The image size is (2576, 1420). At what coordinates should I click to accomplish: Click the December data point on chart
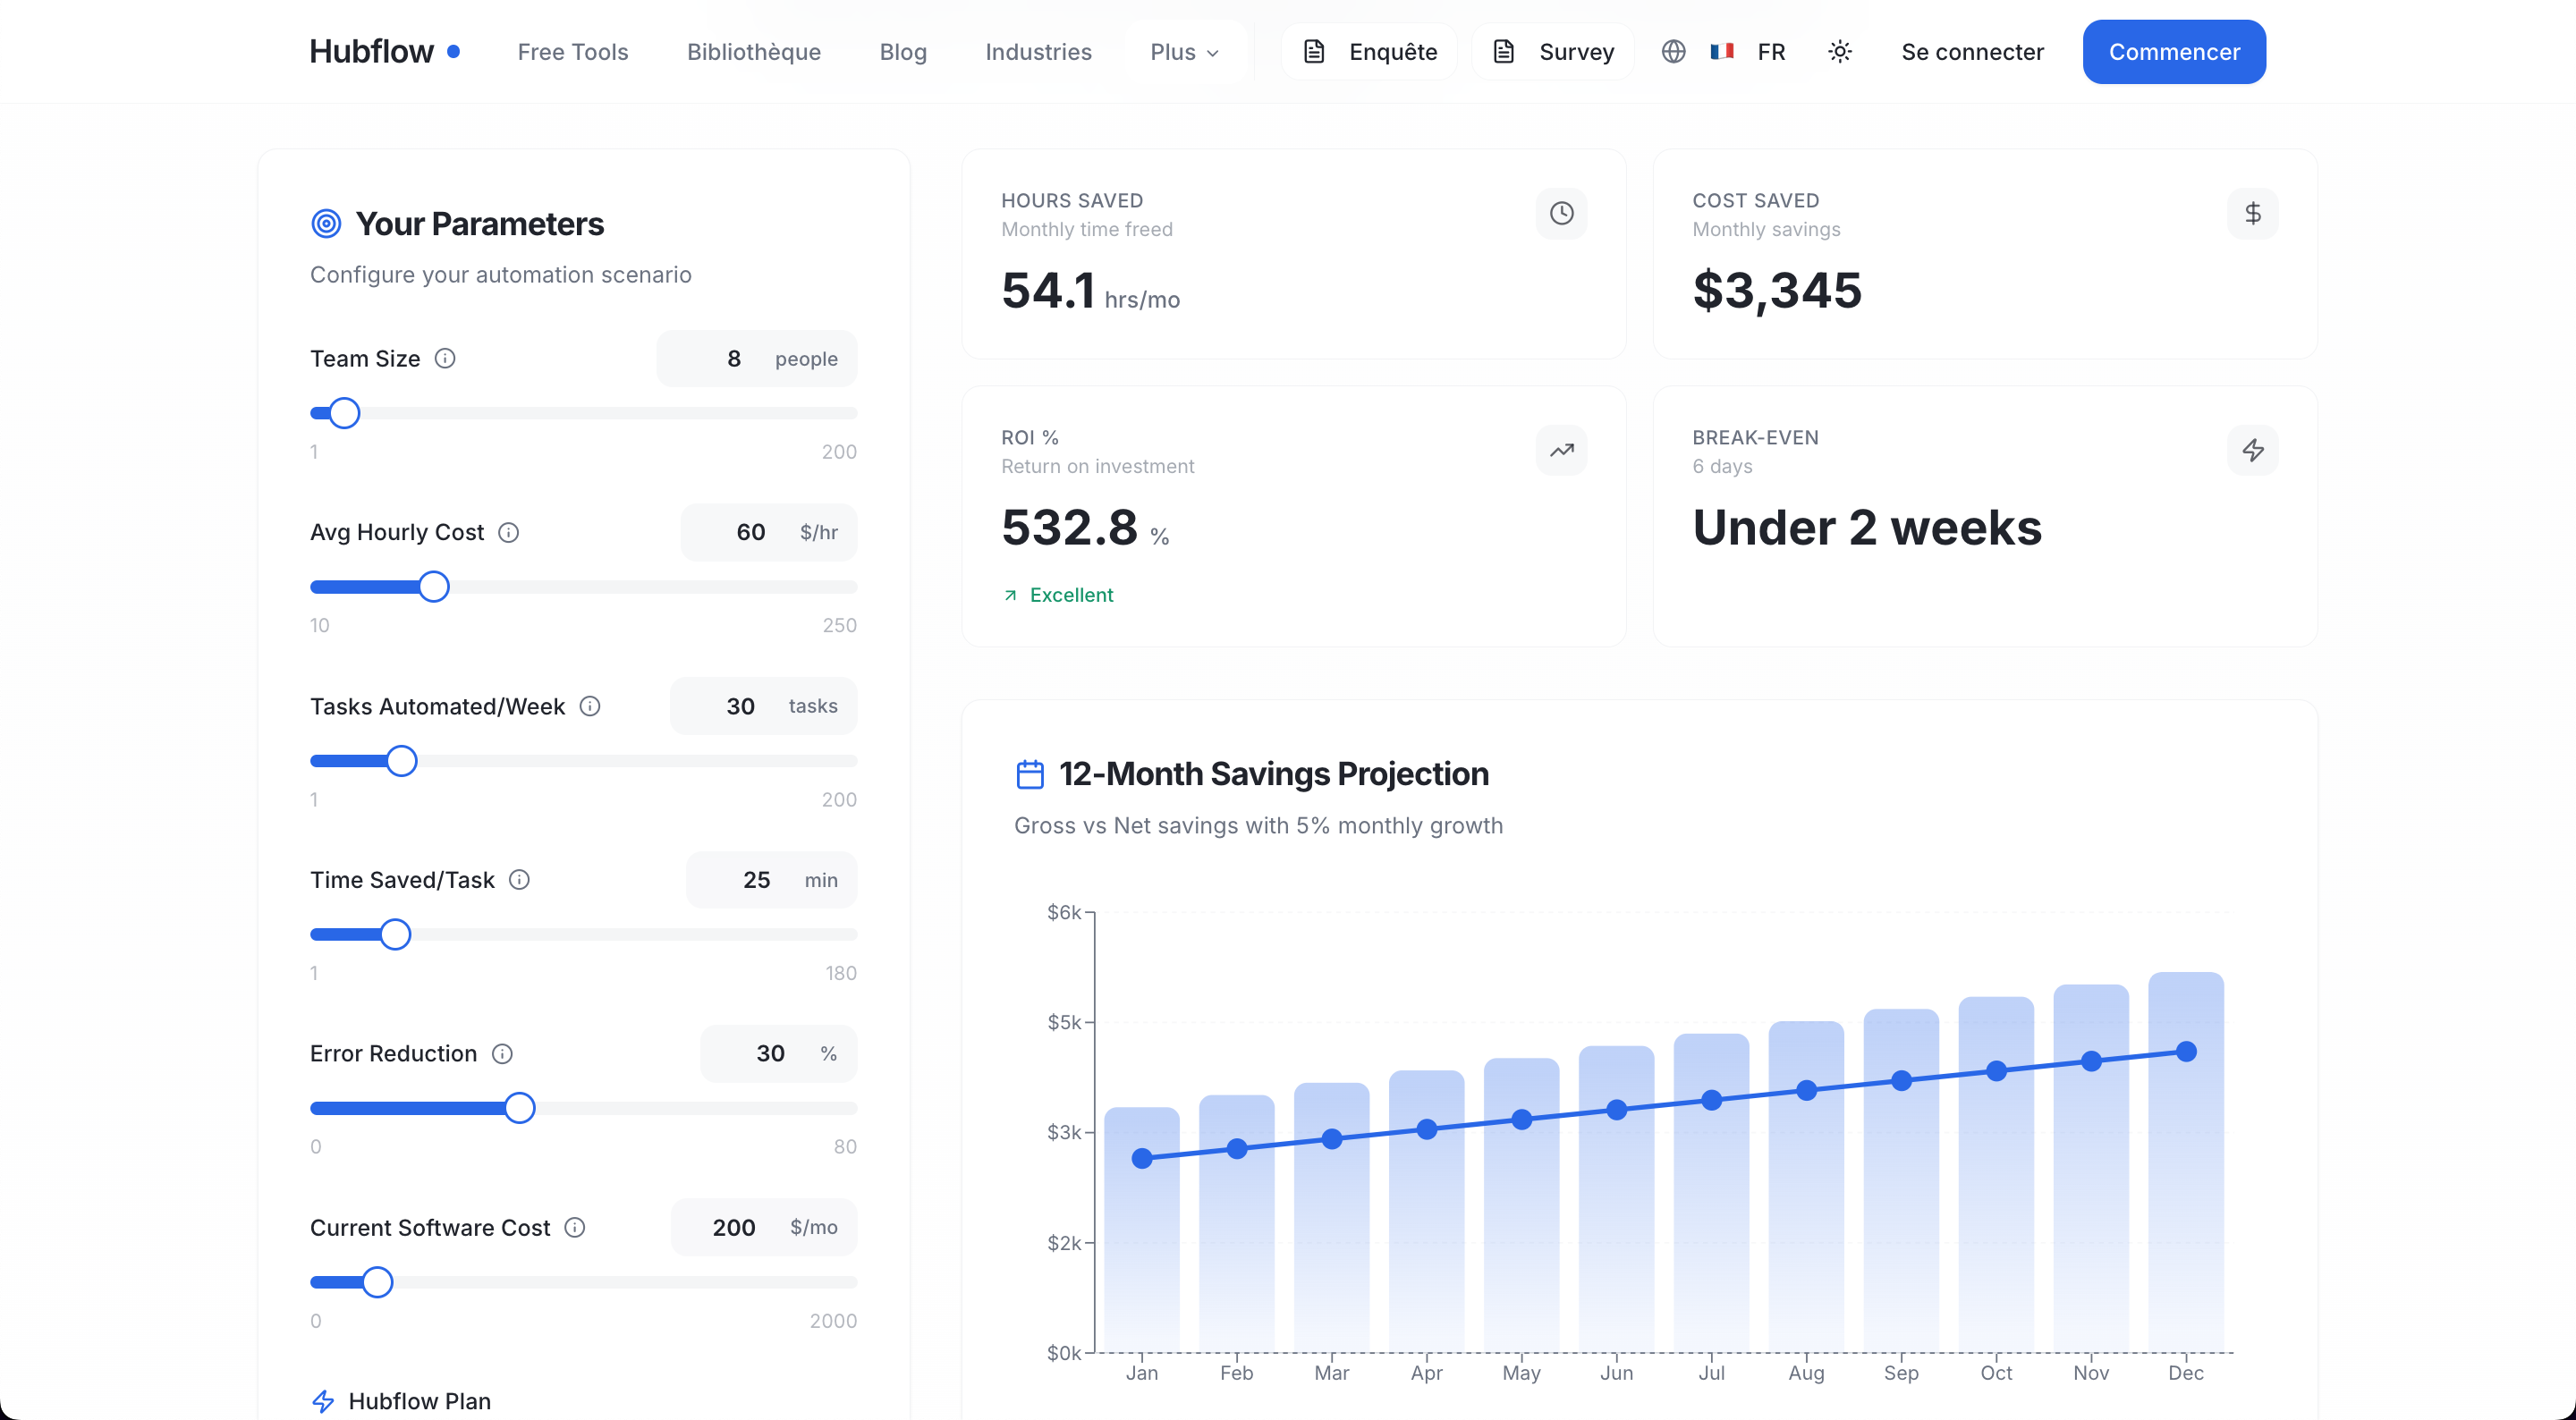click(2186, 1052)
